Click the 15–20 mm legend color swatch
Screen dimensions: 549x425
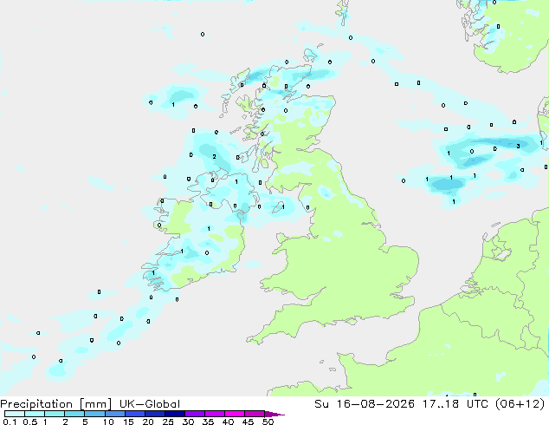point(134,414)
